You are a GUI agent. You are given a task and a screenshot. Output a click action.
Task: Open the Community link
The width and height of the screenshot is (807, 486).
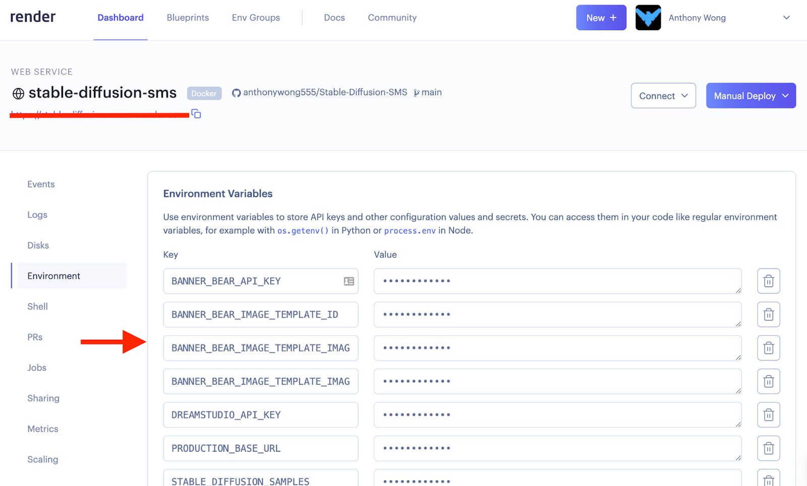point(392,18)
